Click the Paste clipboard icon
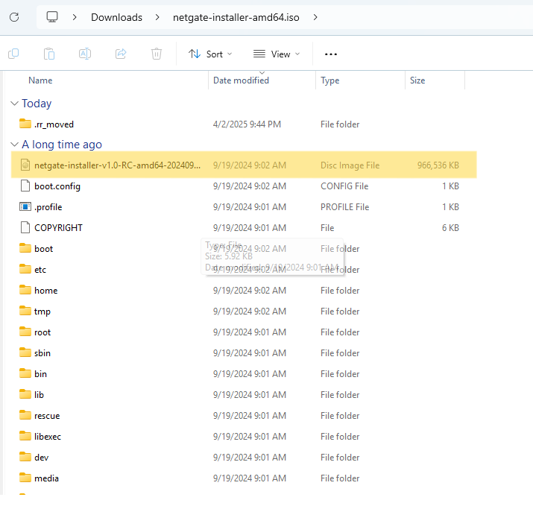Screen dimensions: 533x506 pos(49,54)
